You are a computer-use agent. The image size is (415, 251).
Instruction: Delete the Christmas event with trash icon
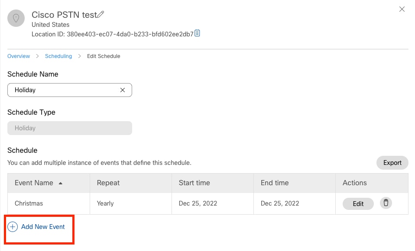386,203
